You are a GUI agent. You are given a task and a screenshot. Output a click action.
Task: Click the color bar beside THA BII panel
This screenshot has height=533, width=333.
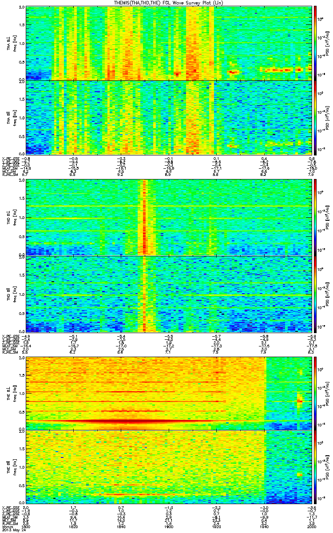316,117
